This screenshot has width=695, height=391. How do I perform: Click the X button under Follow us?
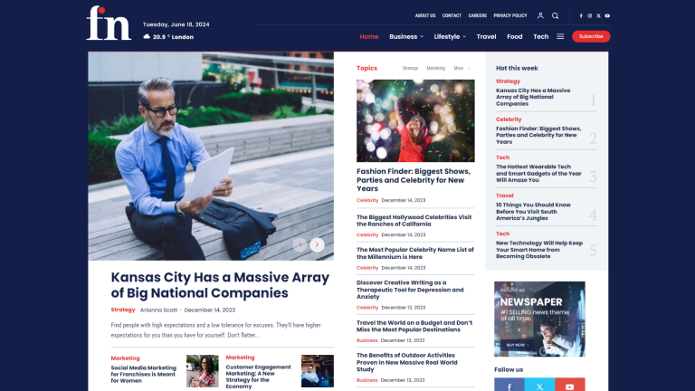point(538,386)
